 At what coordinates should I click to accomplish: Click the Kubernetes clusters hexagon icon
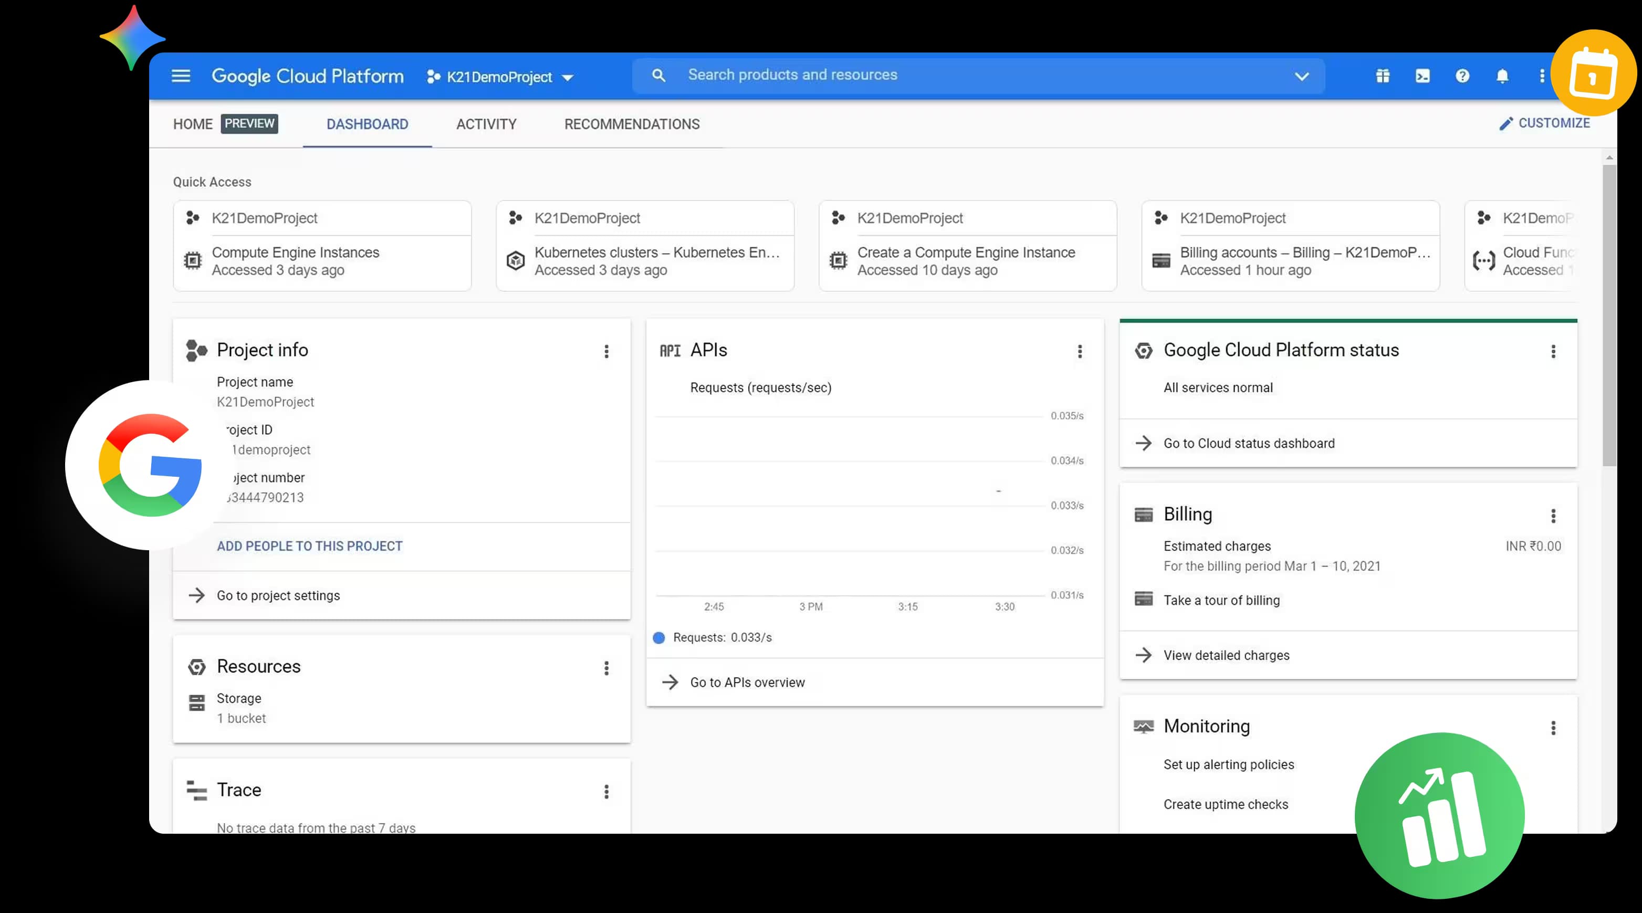[515, 260]
